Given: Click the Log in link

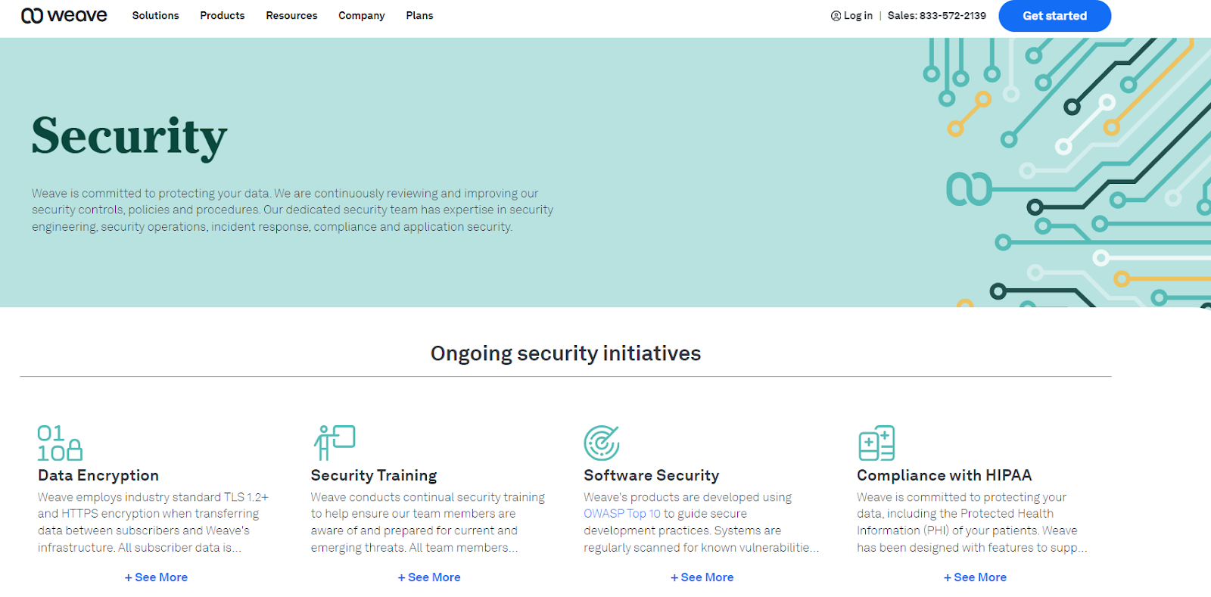Looking at the screenshot, I should 858,15.
